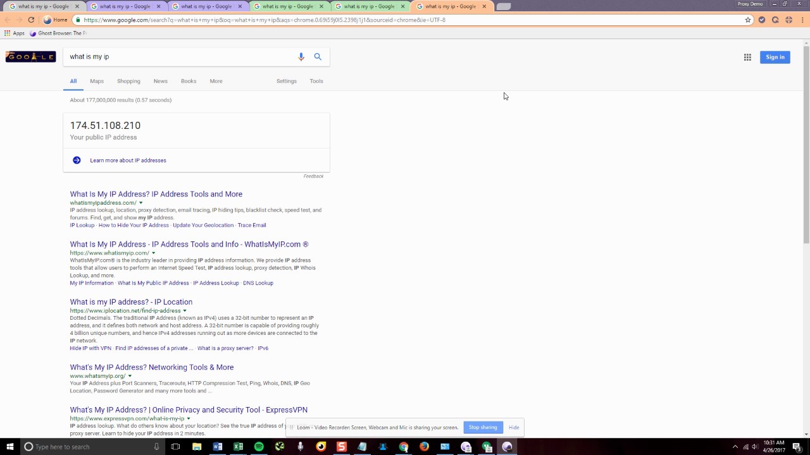Screen dimensions: 810x455
Task: Click the 'Trace Email' sitelink
Action: click(x=252, y=225)
